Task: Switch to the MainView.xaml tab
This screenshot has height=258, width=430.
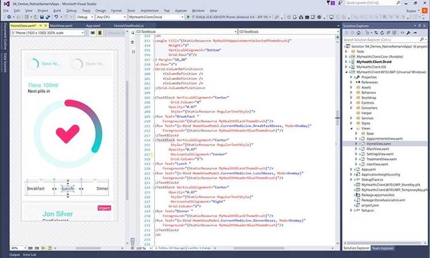Action: (61, 25)
